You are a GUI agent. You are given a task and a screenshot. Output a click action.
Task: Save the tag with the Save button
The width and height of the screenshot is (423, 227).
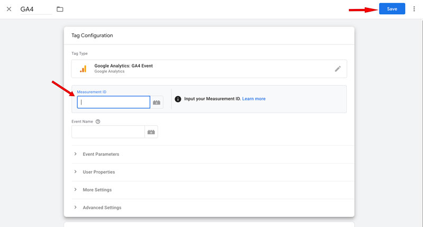click(x=392, y=9)
